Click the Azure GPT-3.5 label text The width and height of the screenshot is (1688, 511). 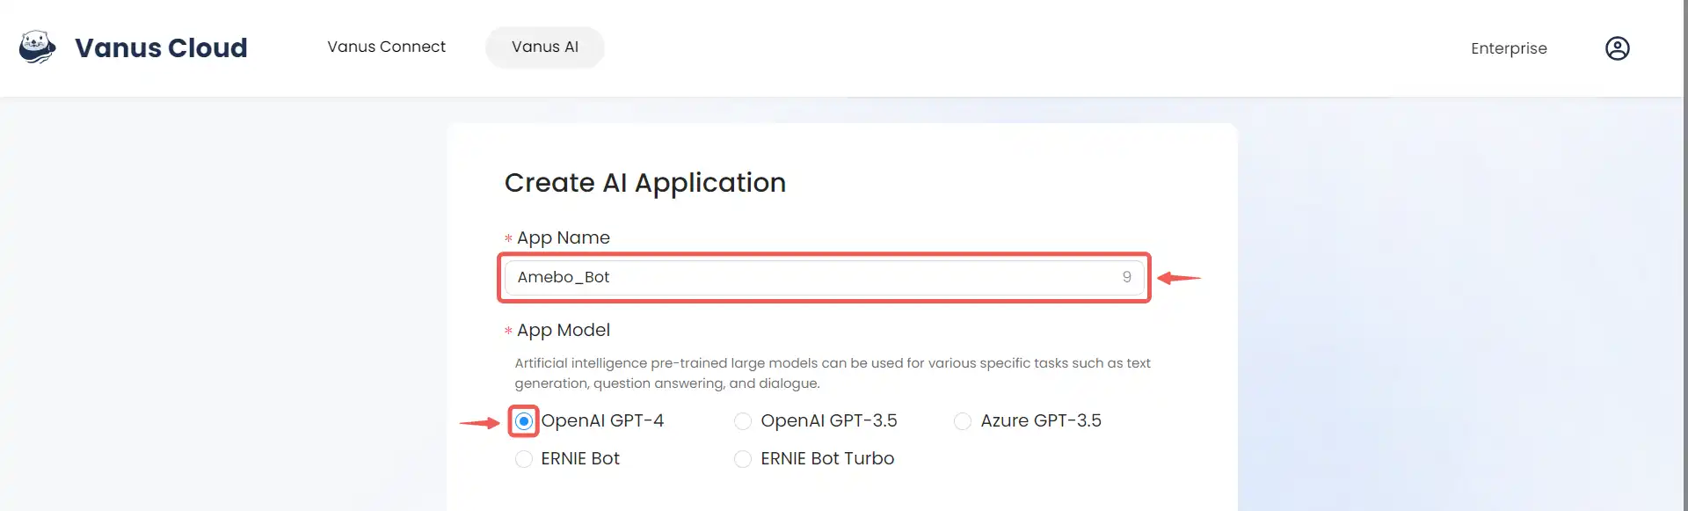click(x=1041, y=421)
